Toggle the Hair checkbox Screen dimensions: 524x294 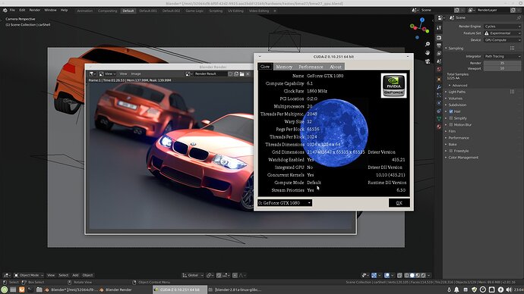[451, 111]
